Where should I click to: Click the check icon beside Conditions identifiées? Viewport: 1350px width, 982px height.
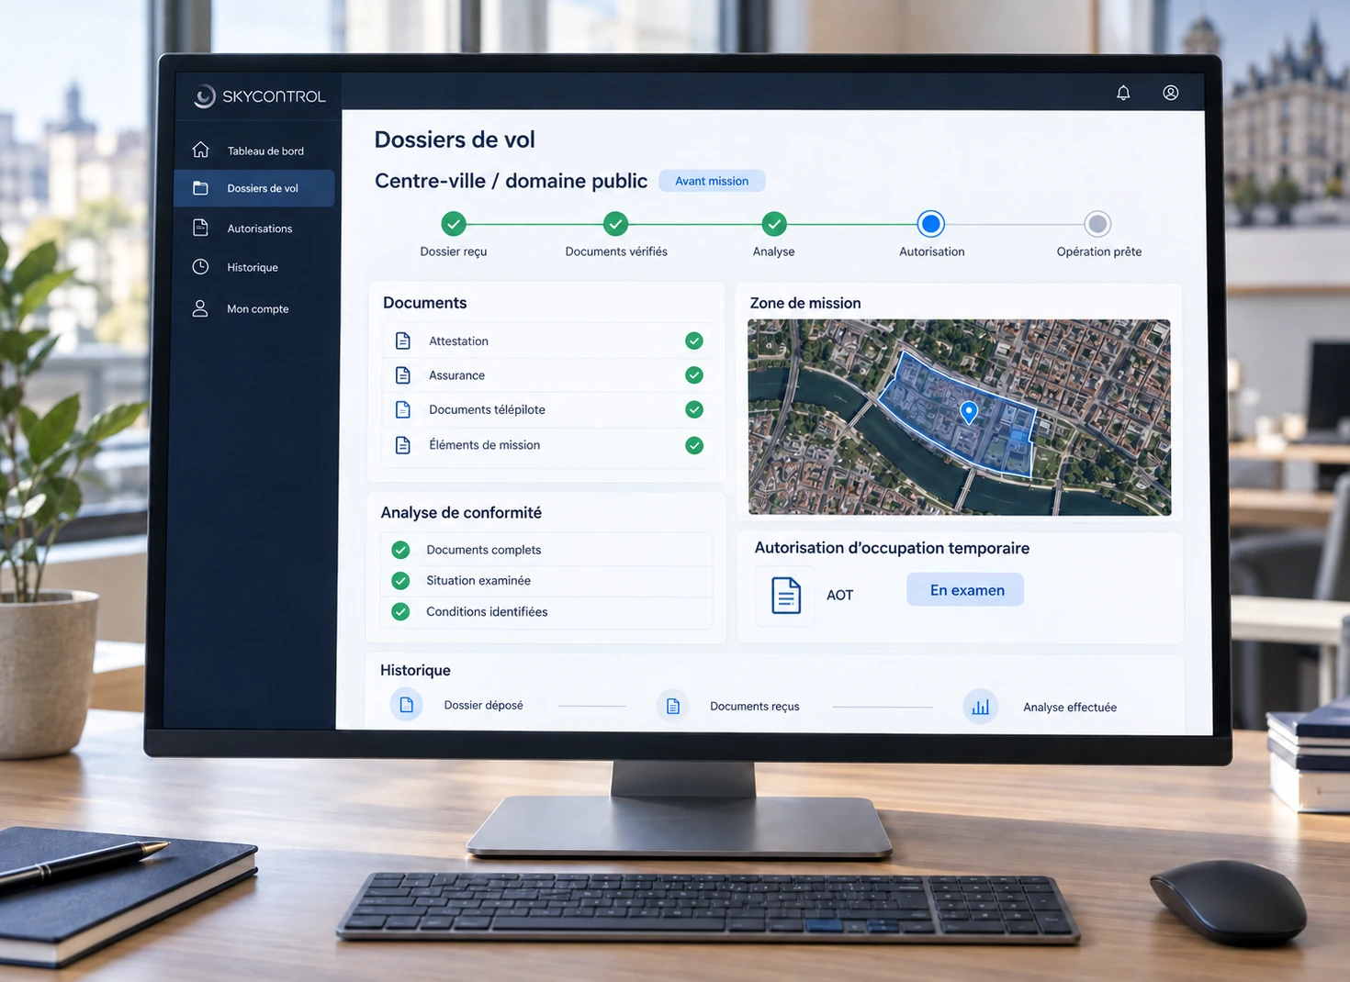pyautogui.click(x=400, y=611)
